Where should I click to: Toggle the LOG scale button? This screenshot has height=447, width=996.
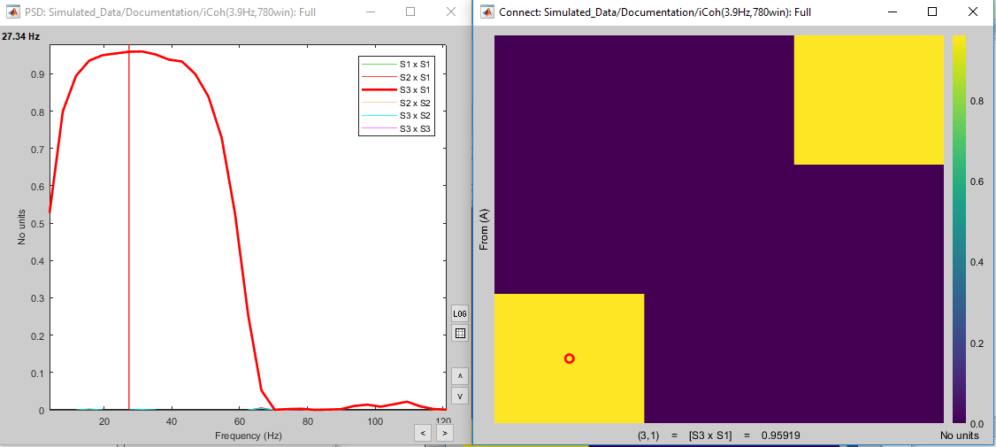460,313
